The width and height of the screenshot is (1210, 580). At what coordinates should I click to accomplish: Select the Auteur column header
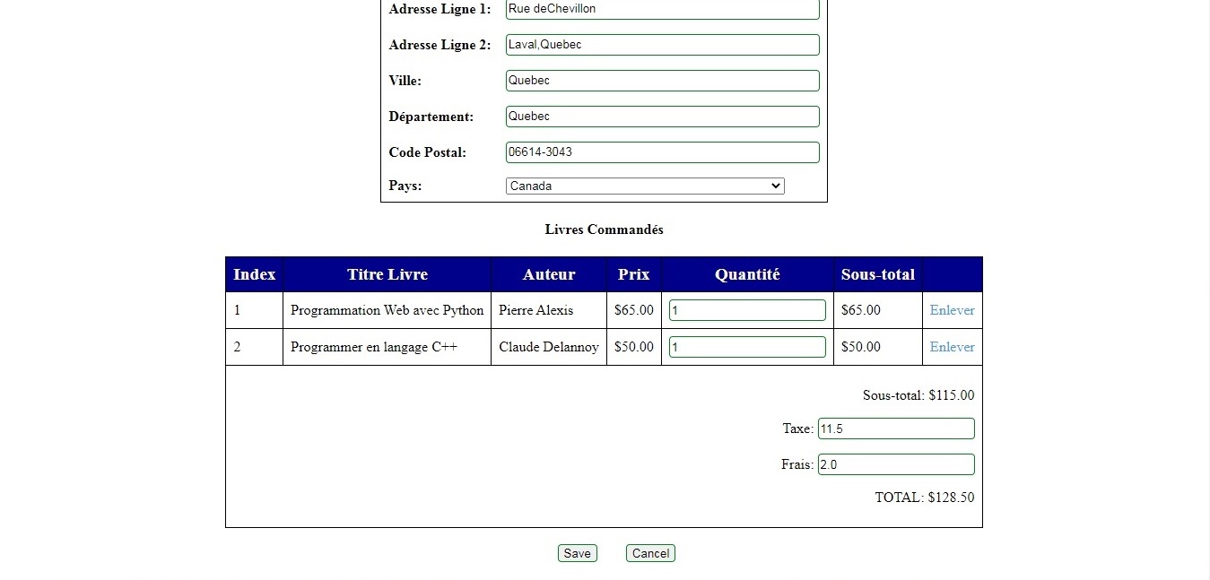pos(549,274)
